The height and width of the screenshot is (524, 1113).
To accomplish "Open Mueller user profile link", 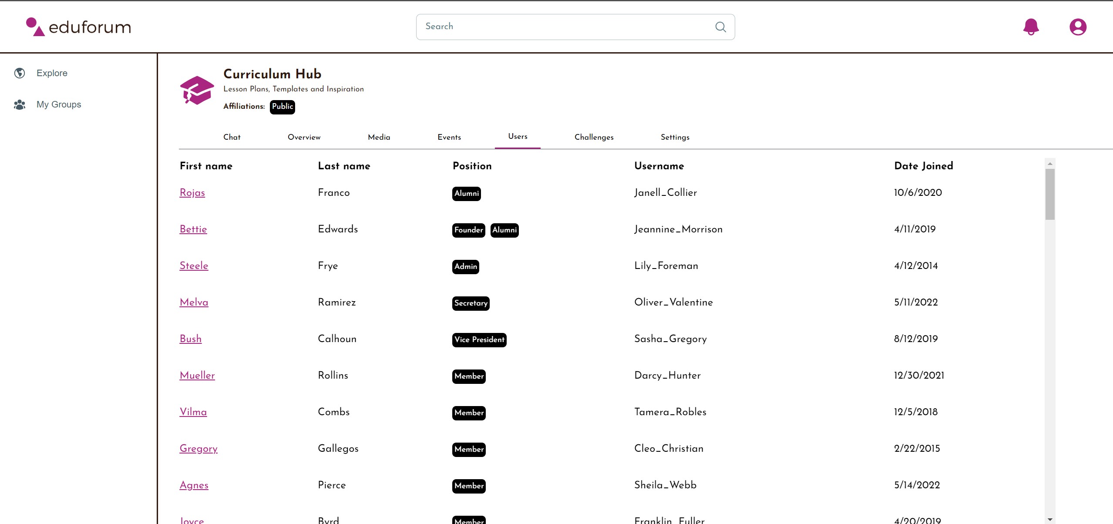I will coord(197,376).
